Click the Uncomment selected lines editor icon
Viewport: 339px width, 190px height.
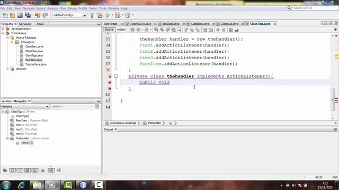237,30
